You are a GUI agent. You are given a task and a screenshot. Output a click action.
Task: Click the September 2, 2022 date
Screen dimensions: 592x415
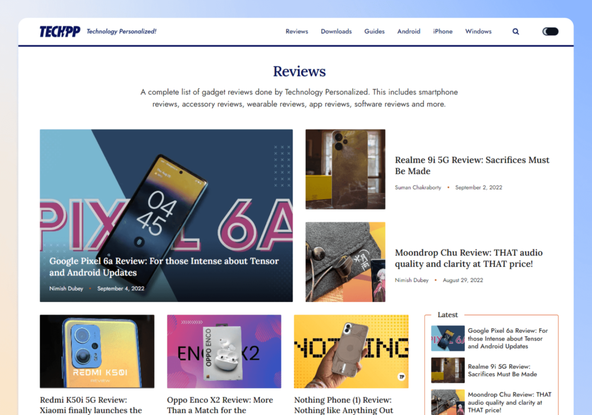tap(479, 188)
